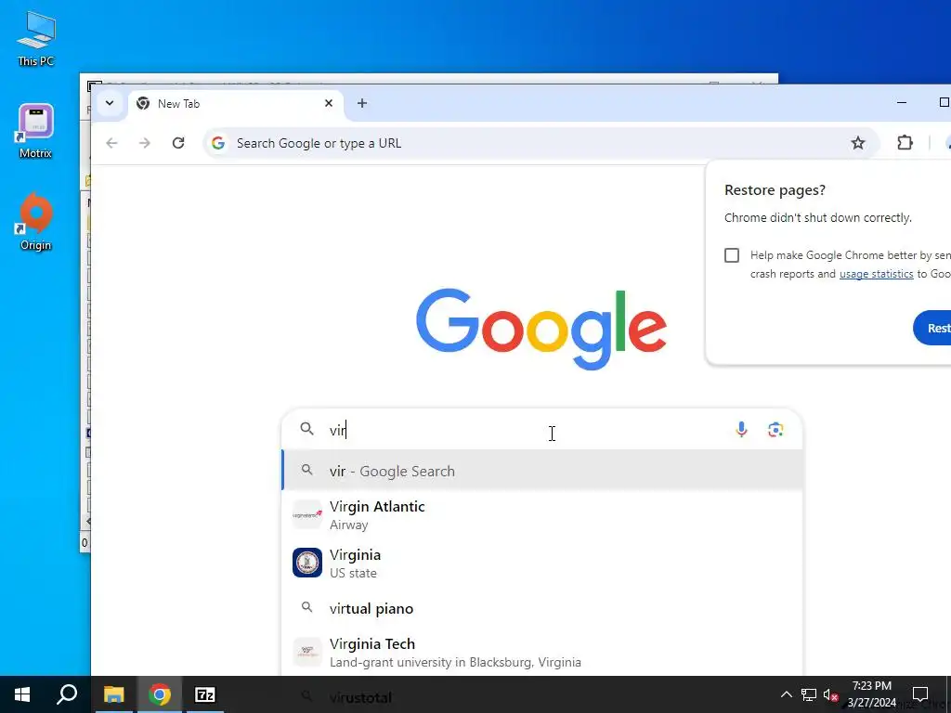This screenshot has width=951, height=713.
Task: Open the Motrix desktop shortcut
Action: tap(36, 132)
